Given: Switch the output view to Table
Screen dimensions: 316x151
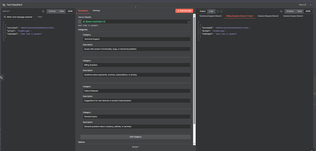Looking at the screenshot, I should 299,11.
